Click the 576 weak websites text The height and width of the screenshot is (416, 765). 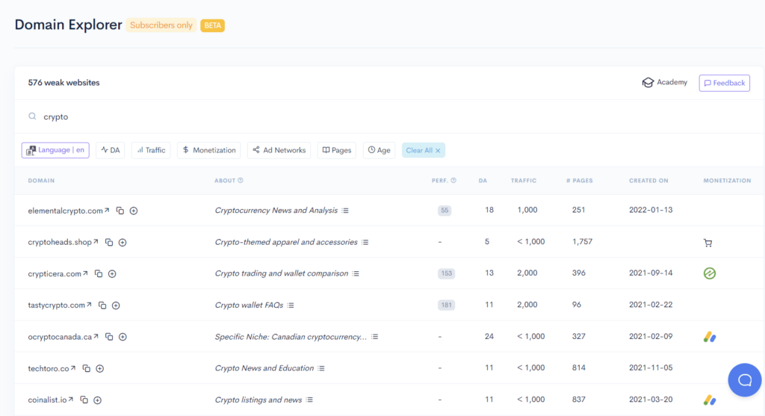click(x=64, y=83)
